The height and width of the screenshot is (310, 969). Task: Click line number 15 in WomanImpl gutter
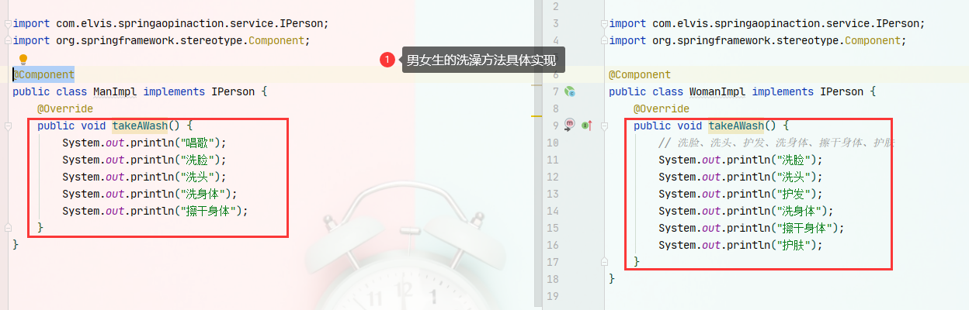(x=552, y=228)
